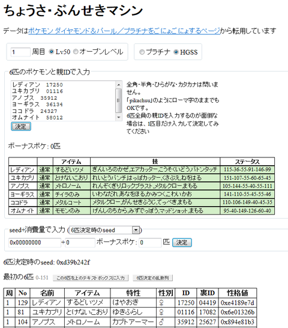Viewport: 288px width, 328px height.
Task: Open the 6匹決定時のseed dropdown
Action: coord(104,230)
